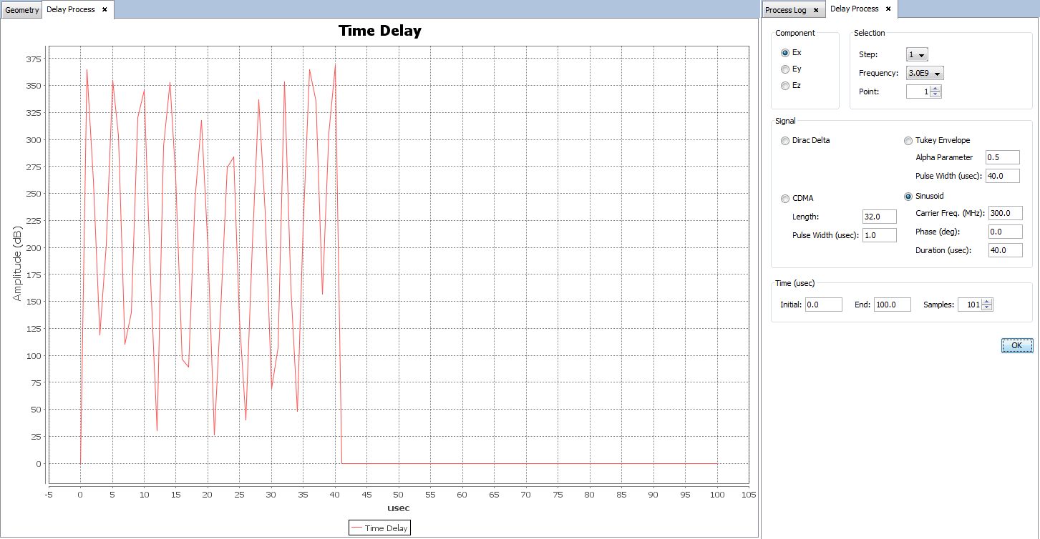Click the Carrier Freq. (MHz) input field
The width and height of the screenshot is (1040, 539).
pos(1005,213)
